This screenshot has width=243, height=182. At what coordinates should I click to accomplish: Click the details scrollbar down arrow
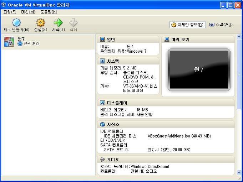pyautogui.click(x=239, y=172)
